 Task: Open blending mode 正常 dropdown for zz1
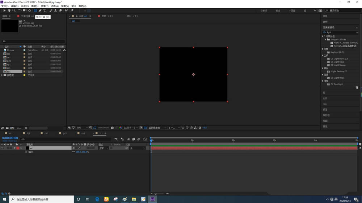(104, 148)
